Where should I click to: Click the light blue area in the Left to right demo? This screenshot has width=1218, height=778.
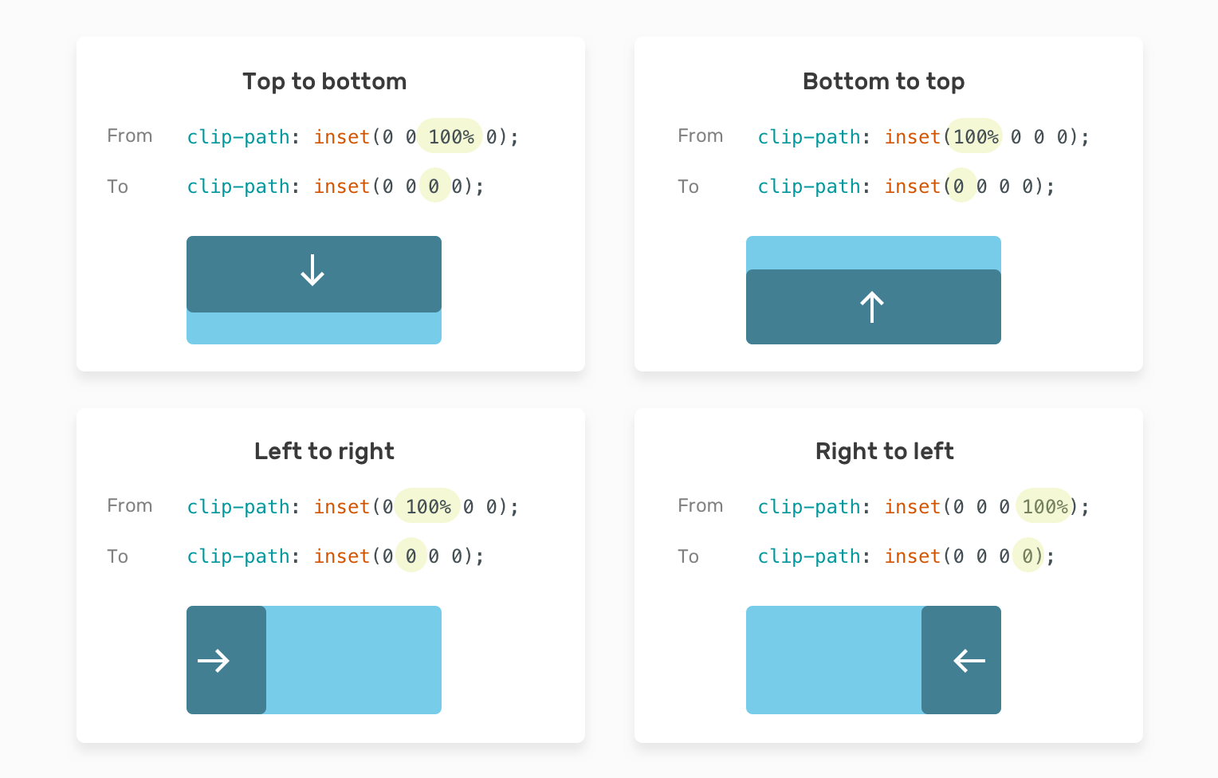click(x=354, y=660)
